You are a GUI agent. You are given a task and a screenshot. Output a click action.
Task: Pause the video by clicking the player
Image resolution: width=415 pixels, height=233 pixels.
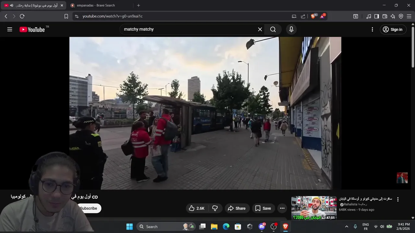click(x=205, y=113)
